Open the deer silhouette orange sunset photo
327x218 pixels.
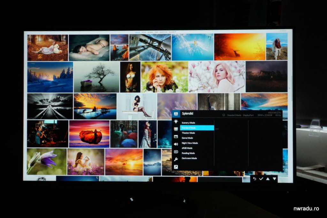click(240, 47)
